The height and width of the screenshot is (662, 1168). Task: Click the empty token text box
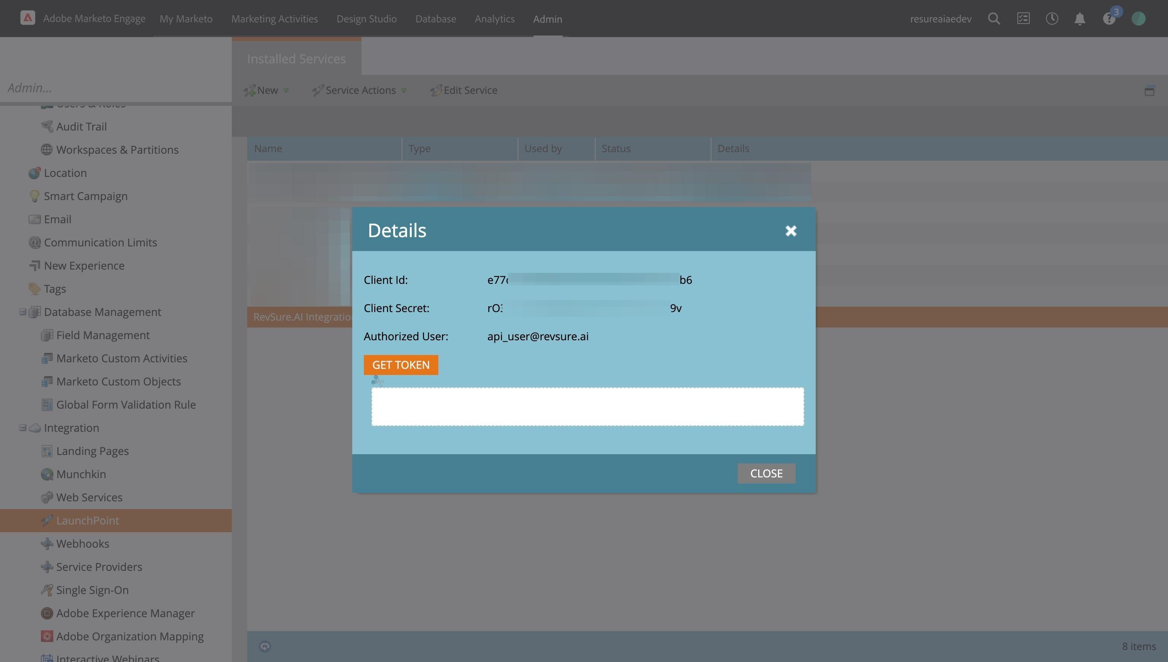587,406
